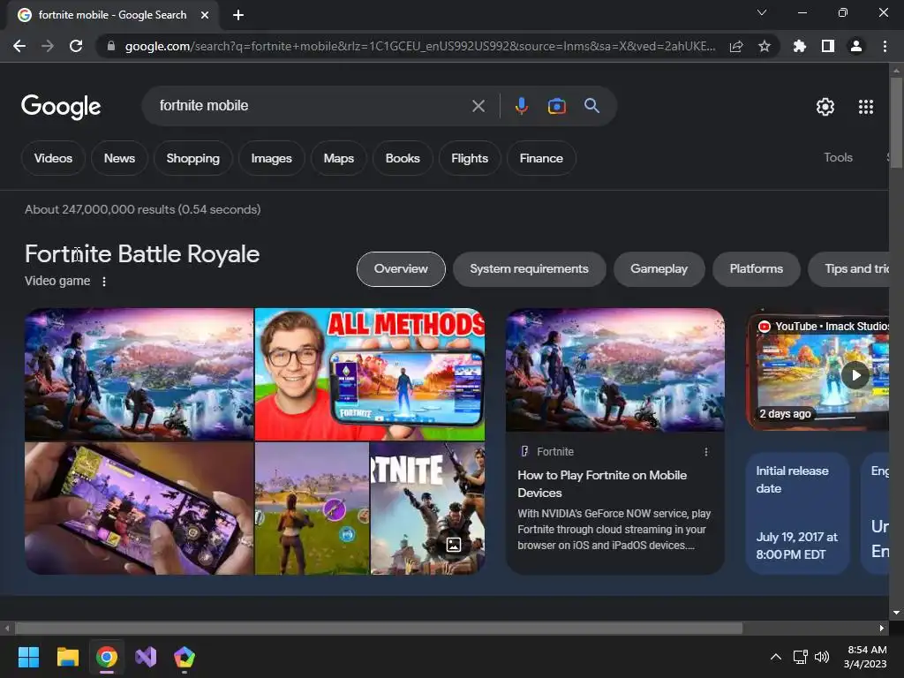Open the Chrome extensions puzzle icon
The height and width of the screenshot is (678, 904).
pos(799,46)
